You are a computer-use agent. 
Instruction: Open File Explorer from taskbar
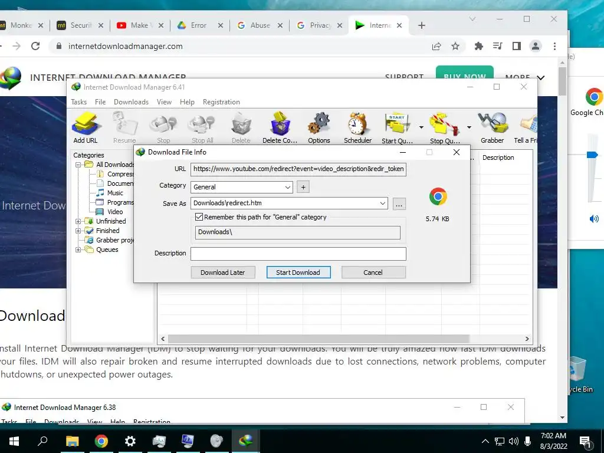pos(72,441)
